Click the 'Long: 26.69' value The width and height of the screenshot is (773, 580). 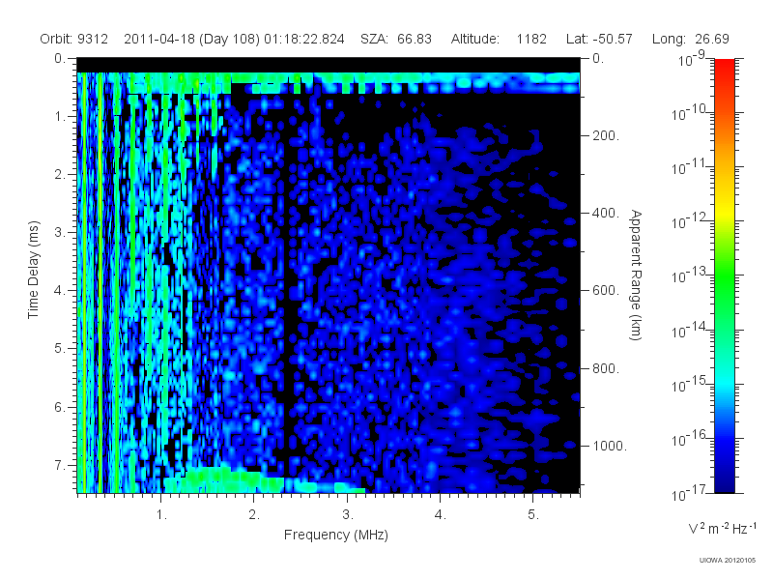coord(690,39)
